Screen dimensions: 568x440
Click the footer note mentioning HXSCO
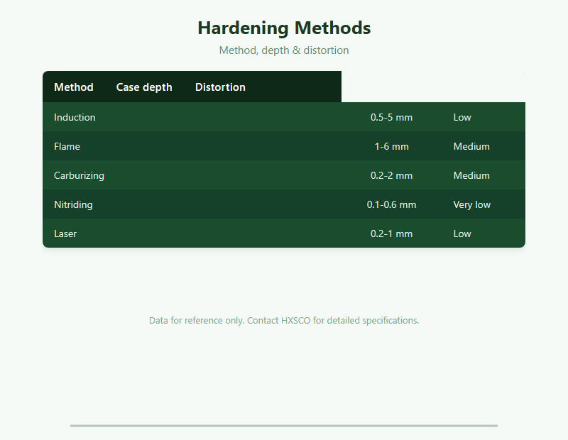284,321
